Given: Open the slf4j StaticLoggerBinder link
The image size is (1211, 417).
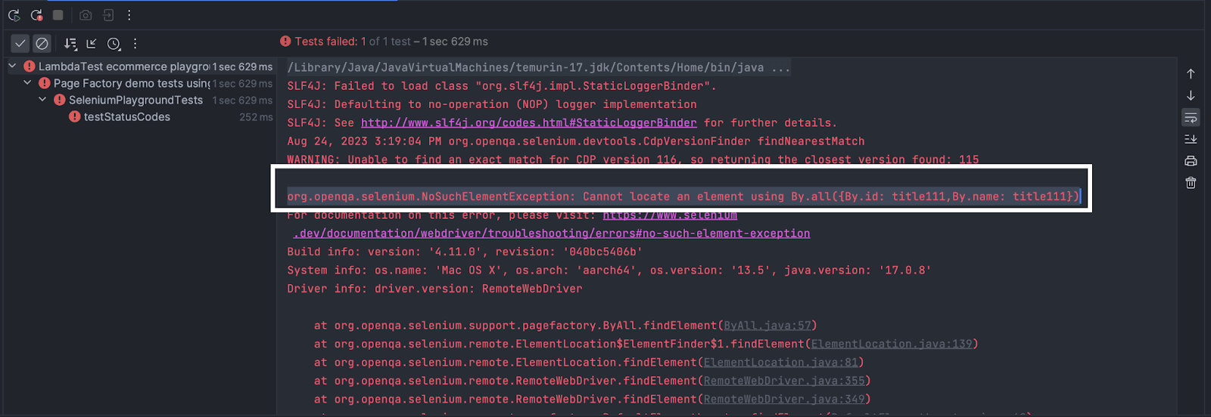Looking at the screenshot, I should [x=528, y=122].
